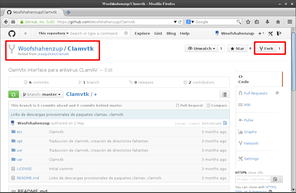
Task: Copy commit SHA clipboard icon
Action: [x=225, y=123]
